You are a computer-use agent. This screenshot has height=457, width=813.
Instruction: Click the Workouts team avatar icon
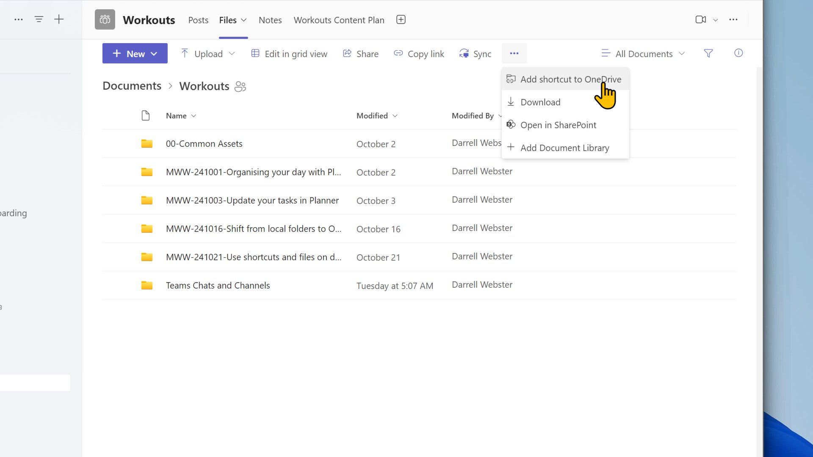pyautogui.click(x=105, y=19)
